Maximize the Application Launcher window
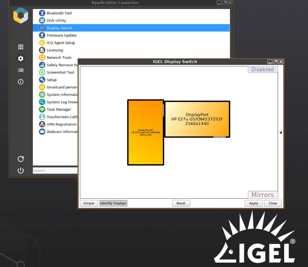 (225, 3)
